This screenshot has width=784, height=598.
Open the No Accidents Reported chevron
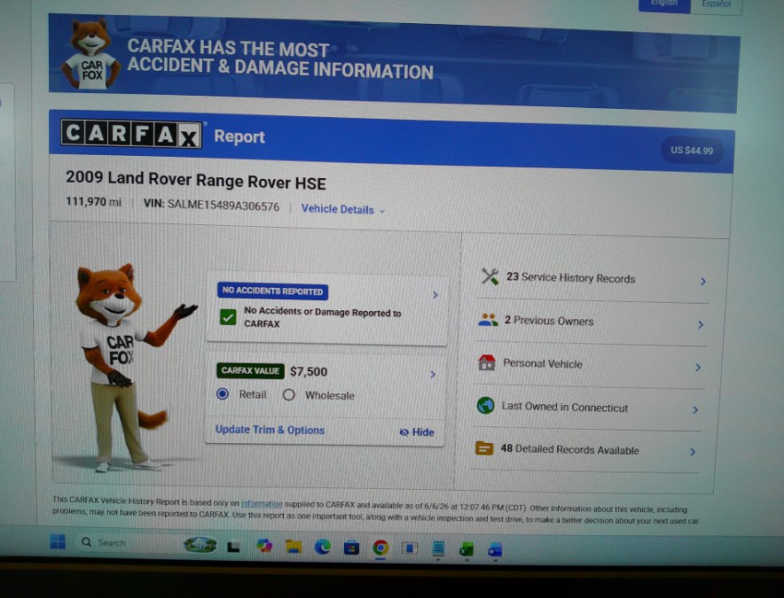(435, 295)
